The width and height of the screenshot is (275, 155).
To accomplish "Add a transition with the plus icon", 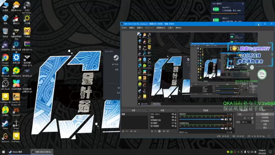I will (245, 118).
